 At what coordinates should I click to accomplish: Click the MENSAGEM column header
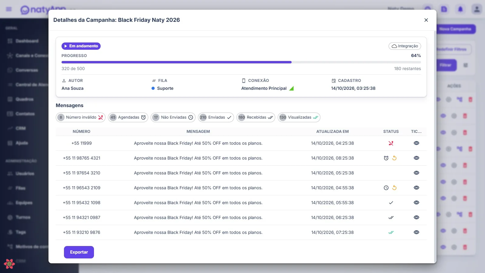(x=198, y=131)
